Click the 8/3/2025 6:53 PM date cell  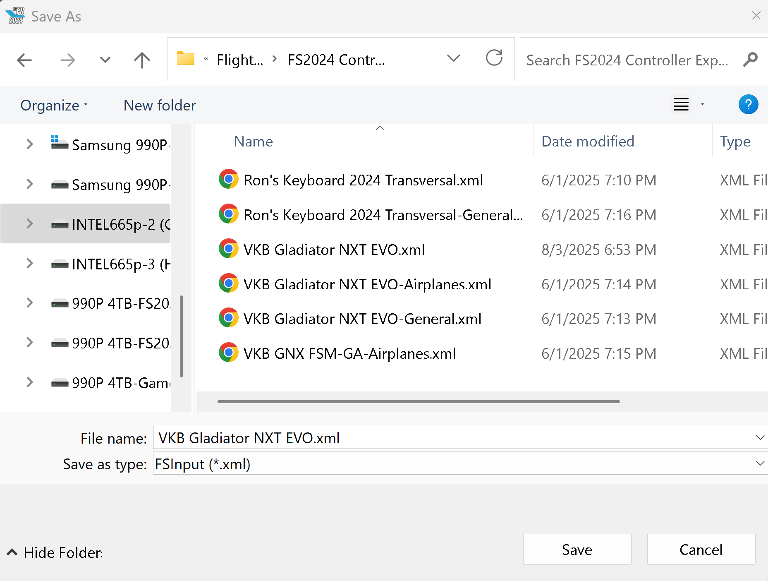599,250
